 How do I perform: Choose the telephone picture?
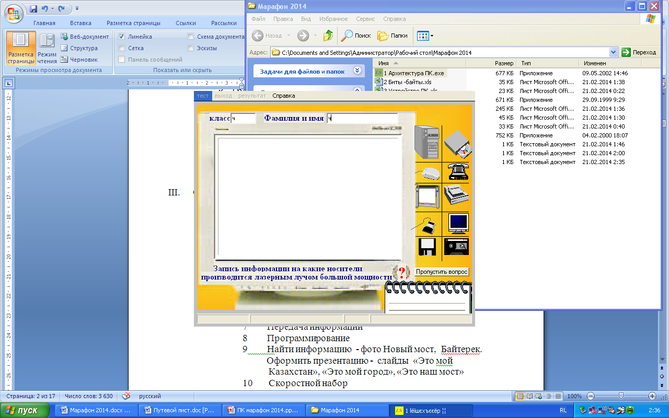click(458, 172)
